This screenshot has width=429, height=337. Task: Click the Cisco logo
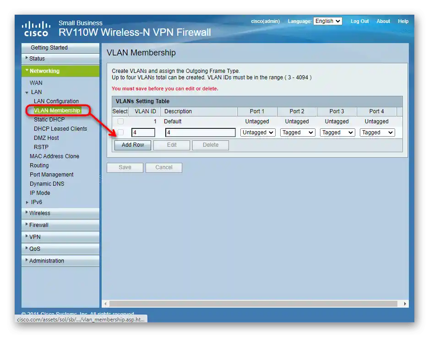(x=36, y=29)
